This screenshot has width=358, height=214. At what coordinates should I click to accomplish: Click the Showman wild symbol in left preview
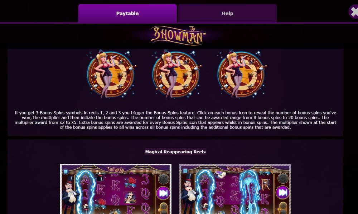(x=130, y=197)
